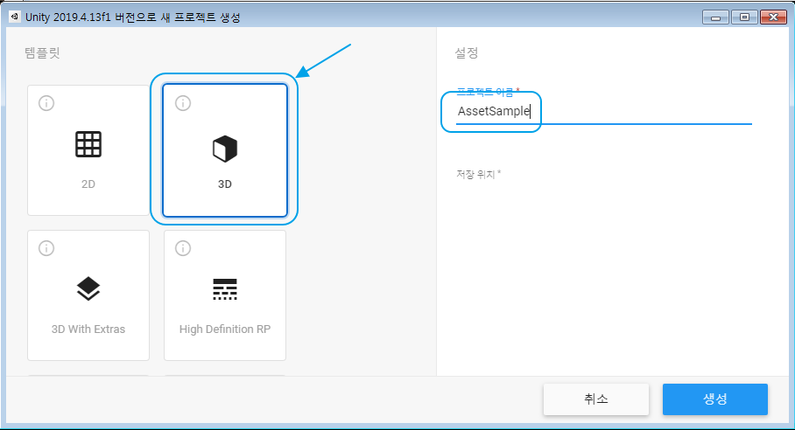The height and width of the screenshot is (430, 795).
Task: Click the 템플릿 heading
Action: (43, 52)
